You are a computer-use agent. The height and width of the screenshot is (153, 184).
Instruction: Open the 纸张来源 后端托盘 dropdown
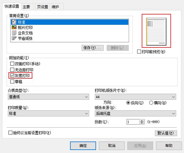135,114
